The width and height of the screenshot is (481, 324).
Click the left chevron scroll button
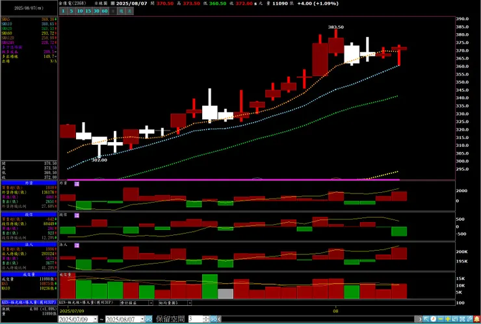tap(220, 319)
